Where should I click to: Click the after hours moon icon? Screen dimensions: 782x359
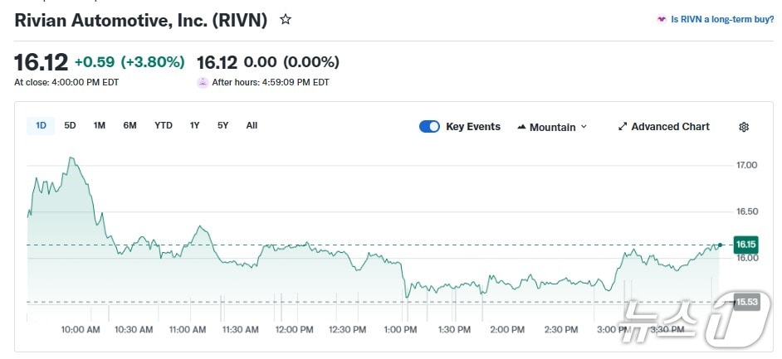pos(203,82)
